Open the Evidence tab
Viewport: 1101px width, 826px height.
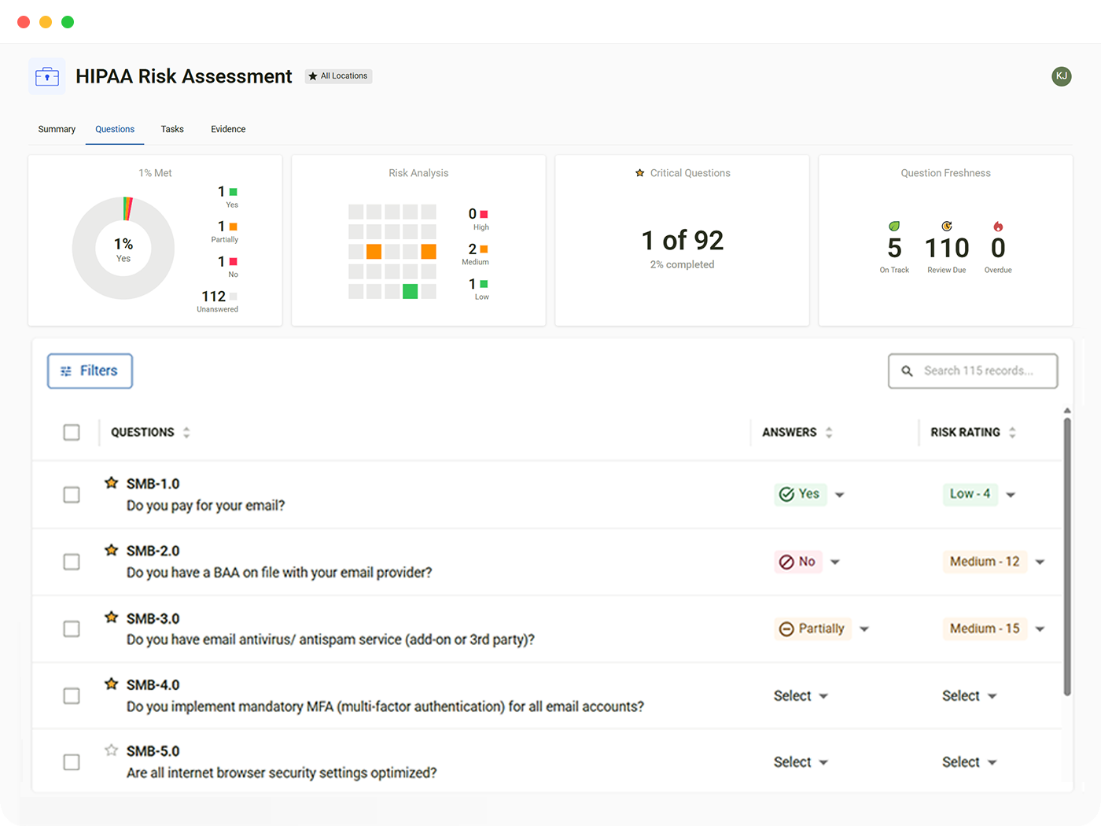228,129
